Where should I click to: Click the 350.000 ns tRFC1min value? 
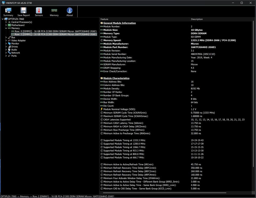[196, 168]
